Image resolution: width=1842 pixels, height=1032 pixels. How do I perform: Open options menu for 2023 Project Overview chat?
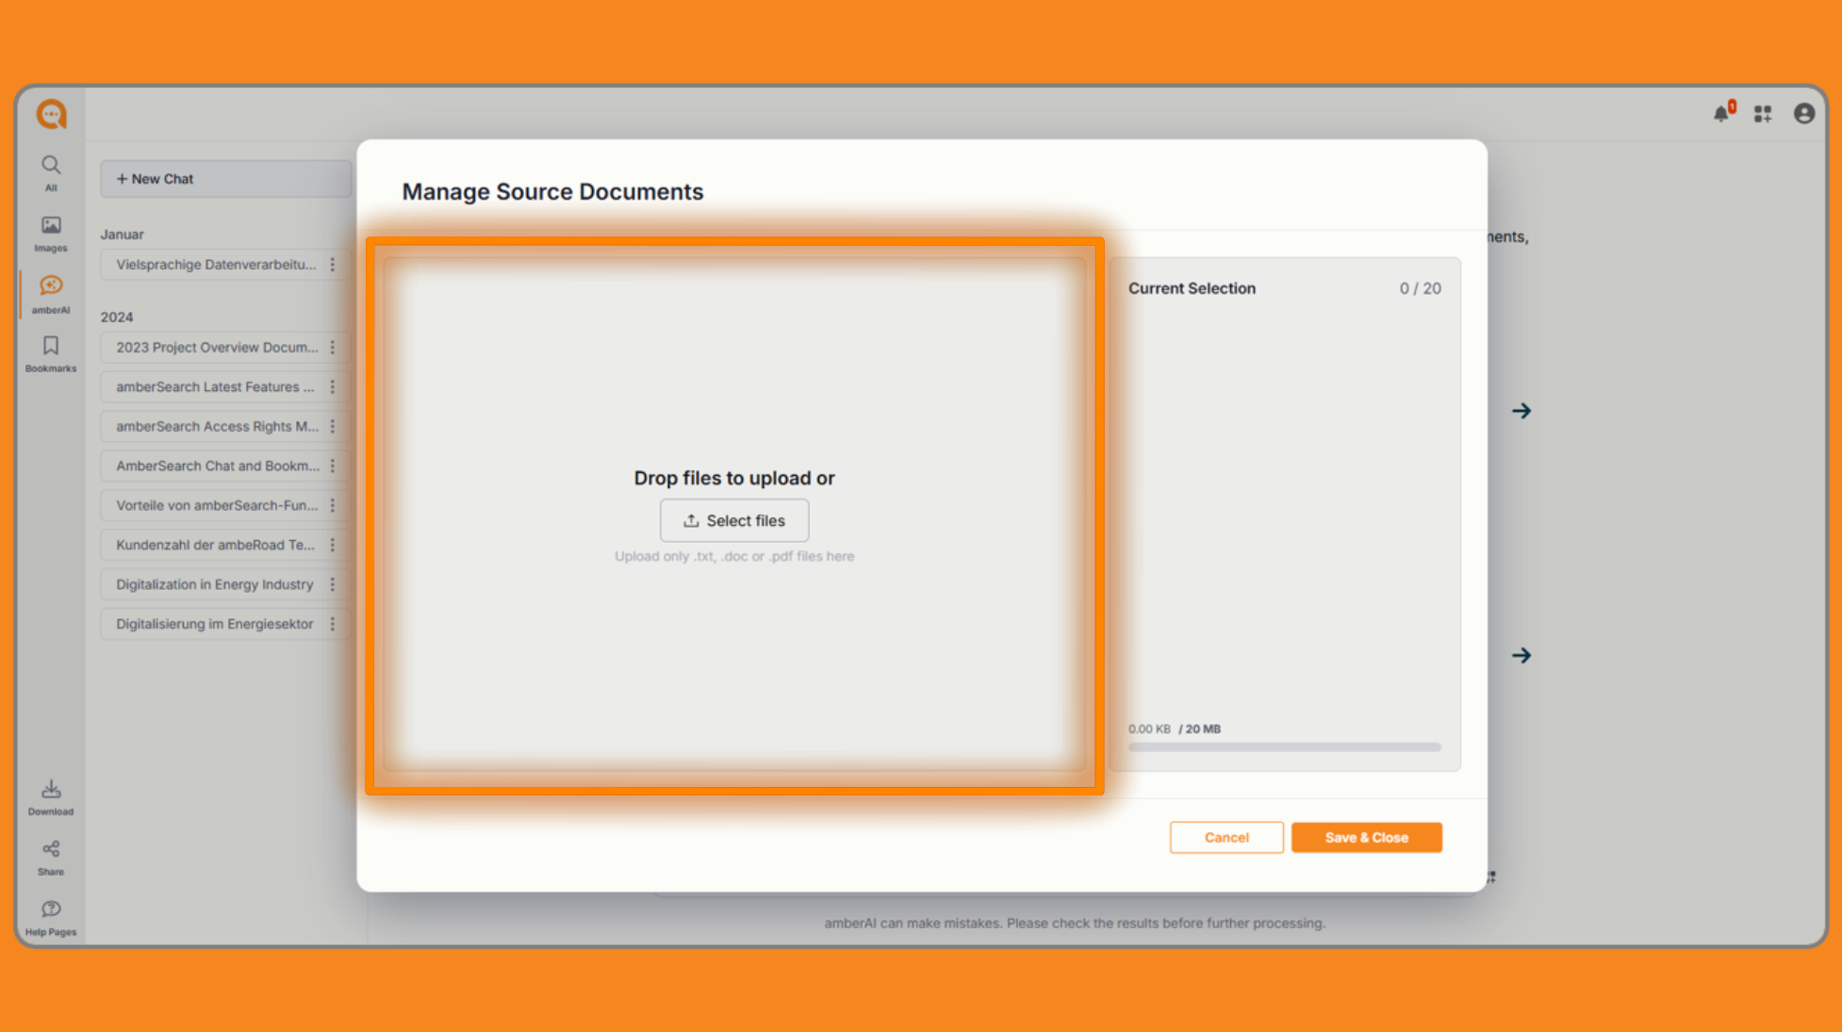[x=333, y=348]
